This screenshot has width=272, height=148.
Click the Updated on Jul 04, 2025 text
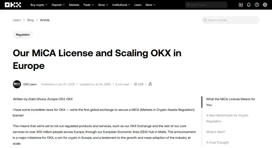[95, 84]
